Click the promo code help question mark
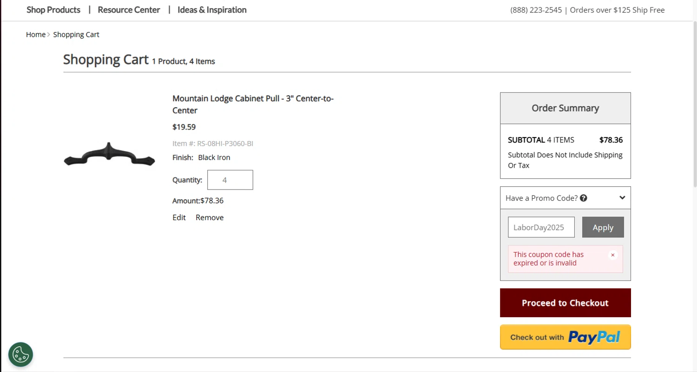This screenshot has width=697, height=372. 584,198
